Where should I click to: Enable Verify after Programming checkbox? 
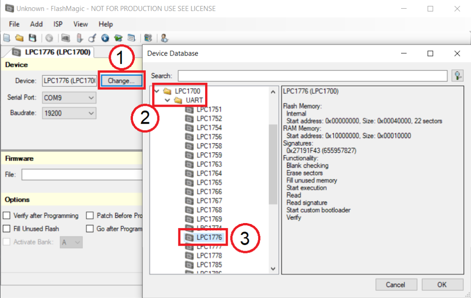(7, 216)
